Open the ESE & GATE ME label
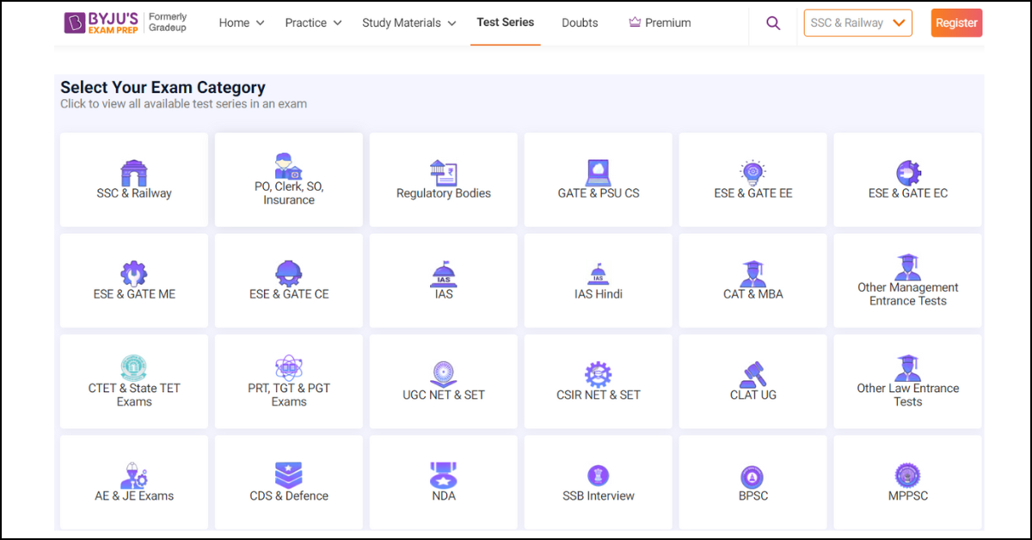 [134, 294]
